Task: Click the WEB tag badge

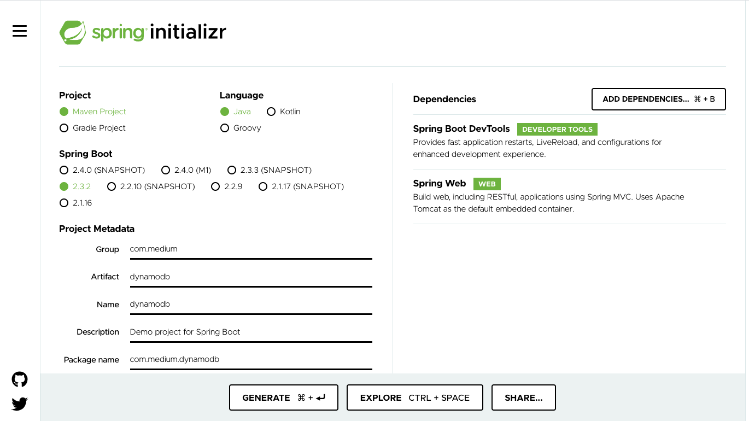Action: [487, 184]
